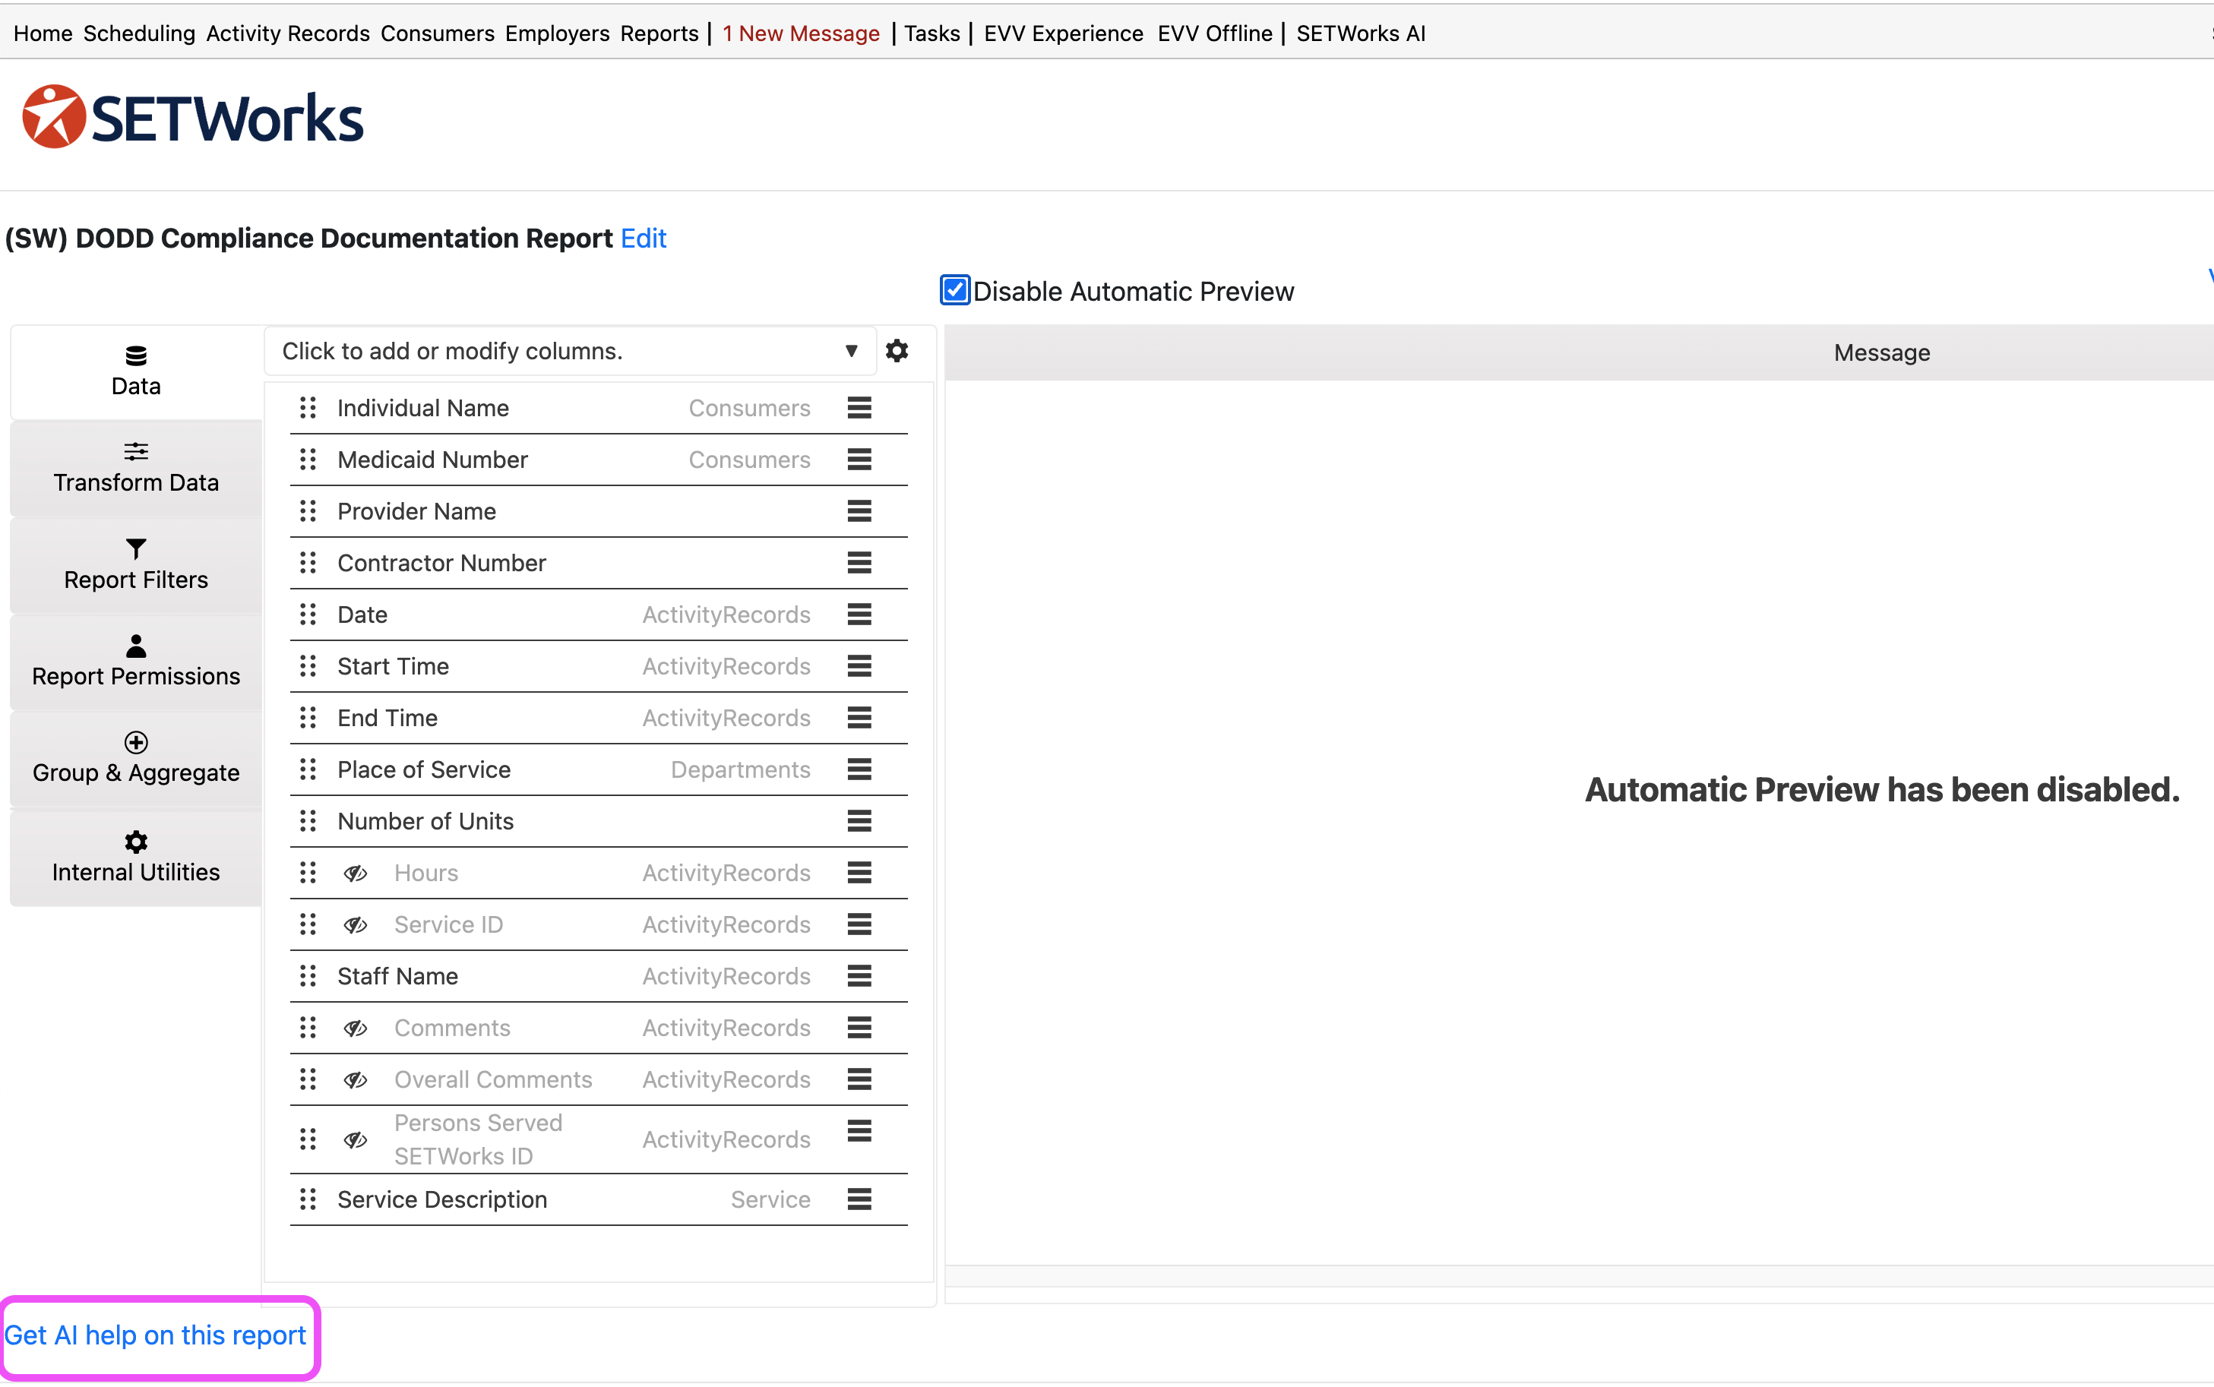Click the gear icon beside columns dropdown
Viewport: 2214px width, 1387px height.
897,350
